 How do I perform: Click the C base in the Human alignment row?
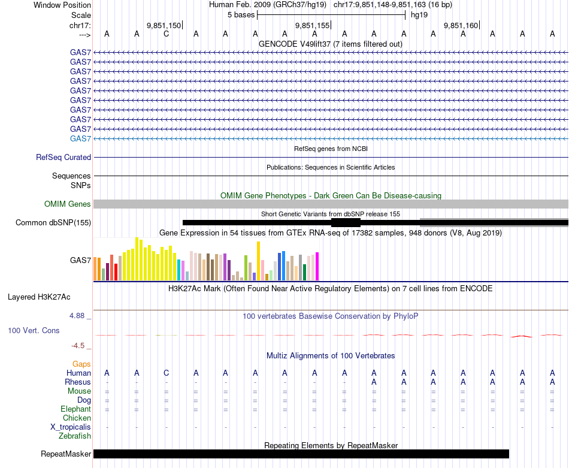(166, 373)
